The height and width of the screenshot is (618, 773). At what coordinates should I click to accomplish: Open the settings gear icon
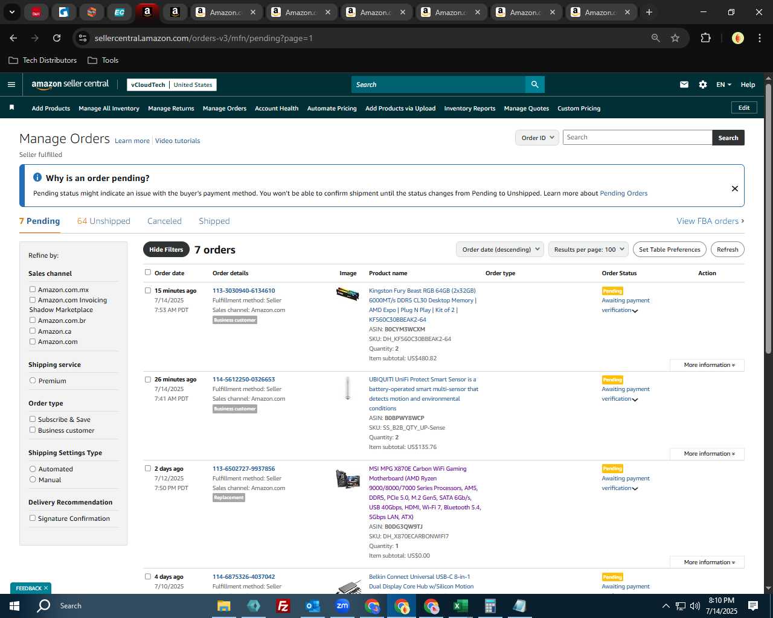[x=703, y=84]
